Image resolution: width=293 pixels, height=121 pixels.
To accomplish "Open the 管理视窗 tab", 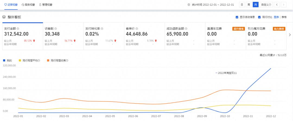I will coord(46,5).
